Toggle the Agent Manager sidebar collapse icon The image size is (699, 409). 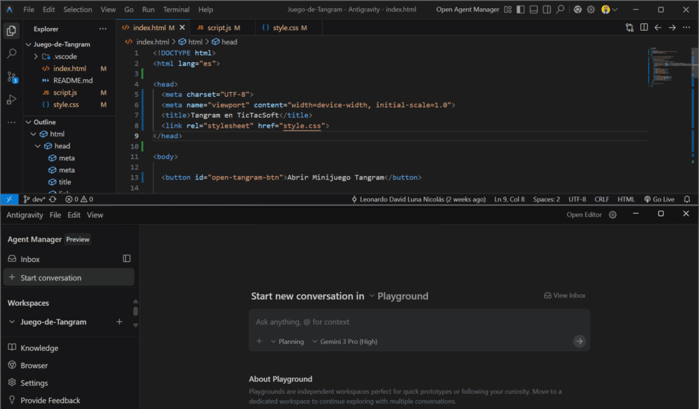coord(126,259)
